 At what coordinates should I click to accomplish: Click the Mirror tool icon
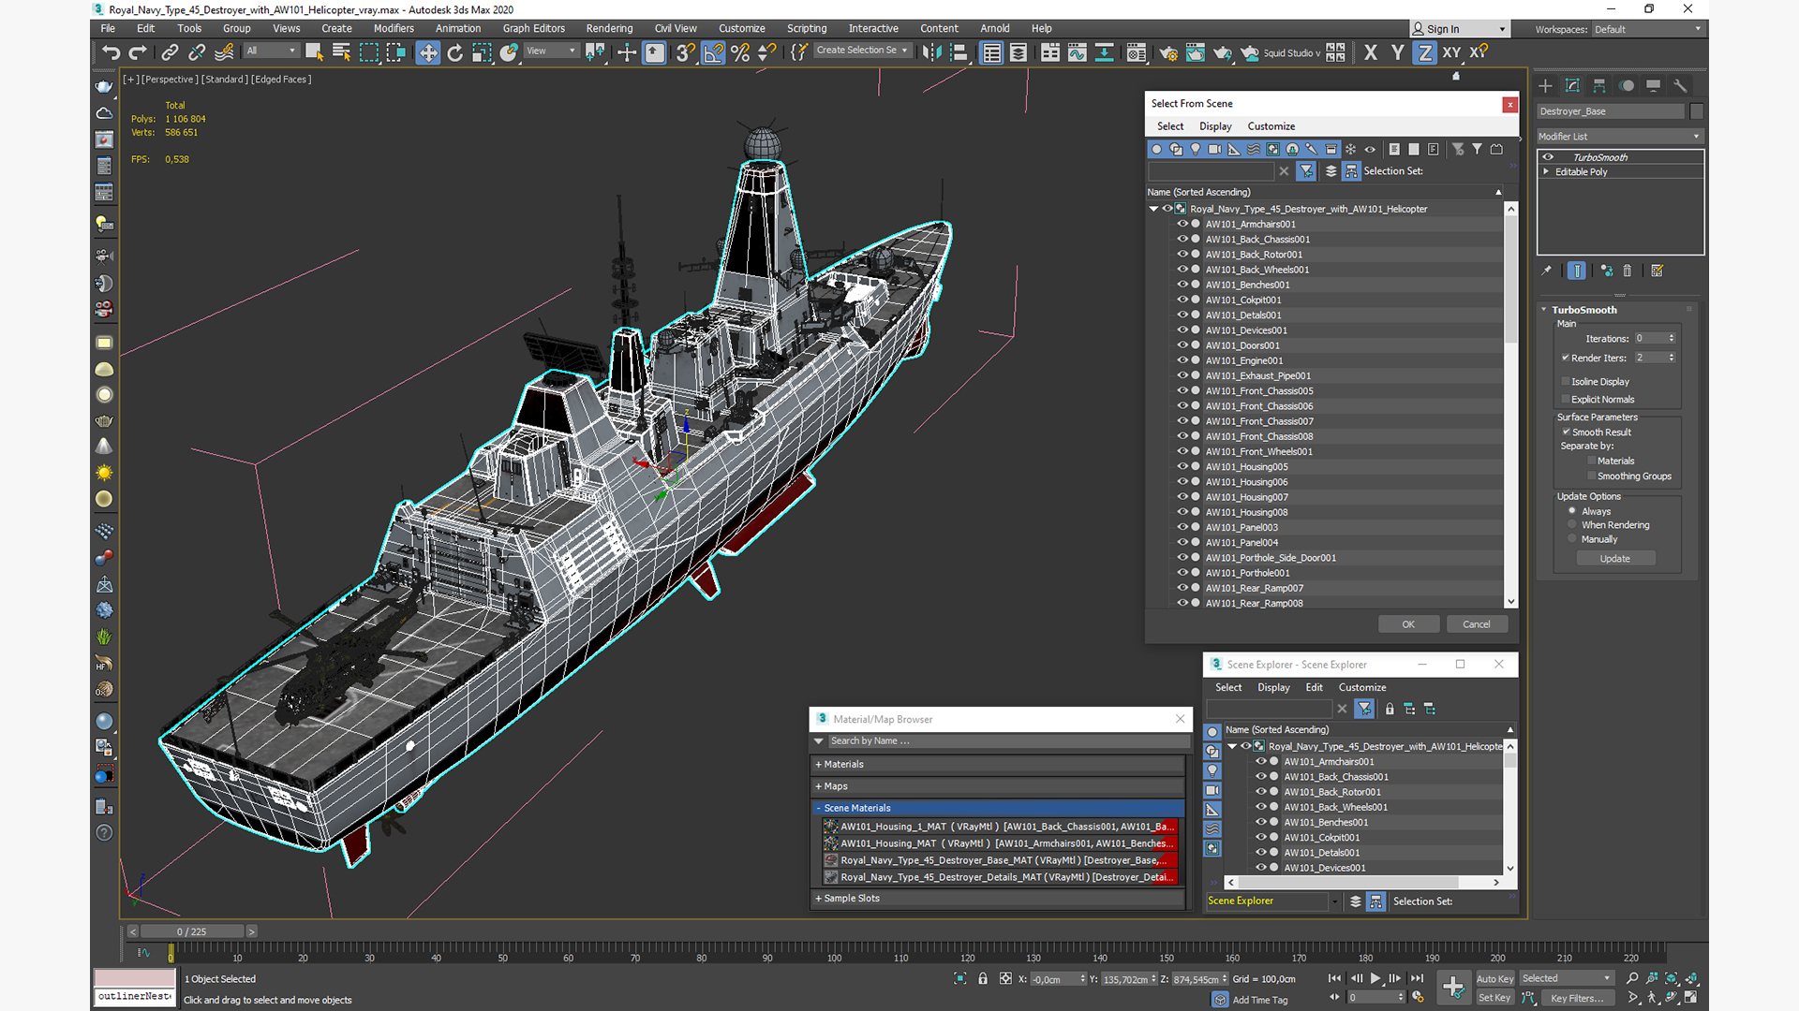931,52
